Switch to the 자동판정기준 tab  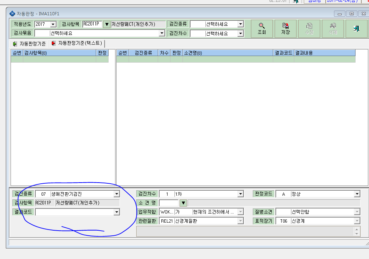click(x=29, y=44)
